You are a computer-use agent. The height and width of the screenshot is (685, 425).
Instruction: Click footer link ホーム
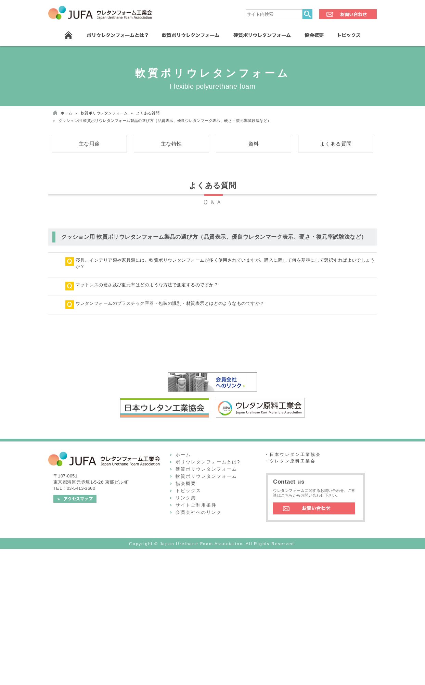click(183, 455)
